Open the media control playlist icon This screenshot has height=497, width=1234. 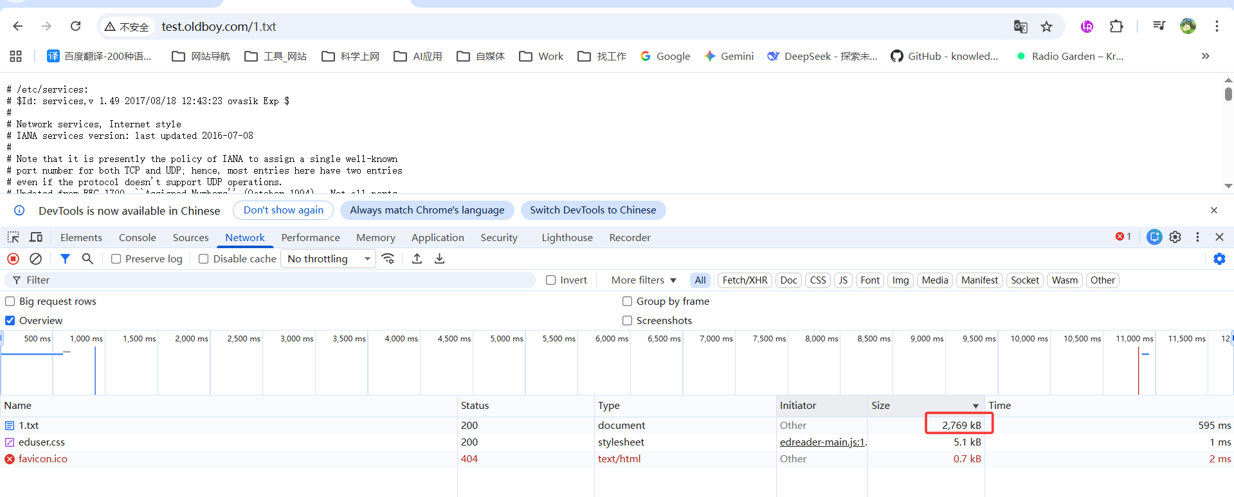pos(1159,26)
